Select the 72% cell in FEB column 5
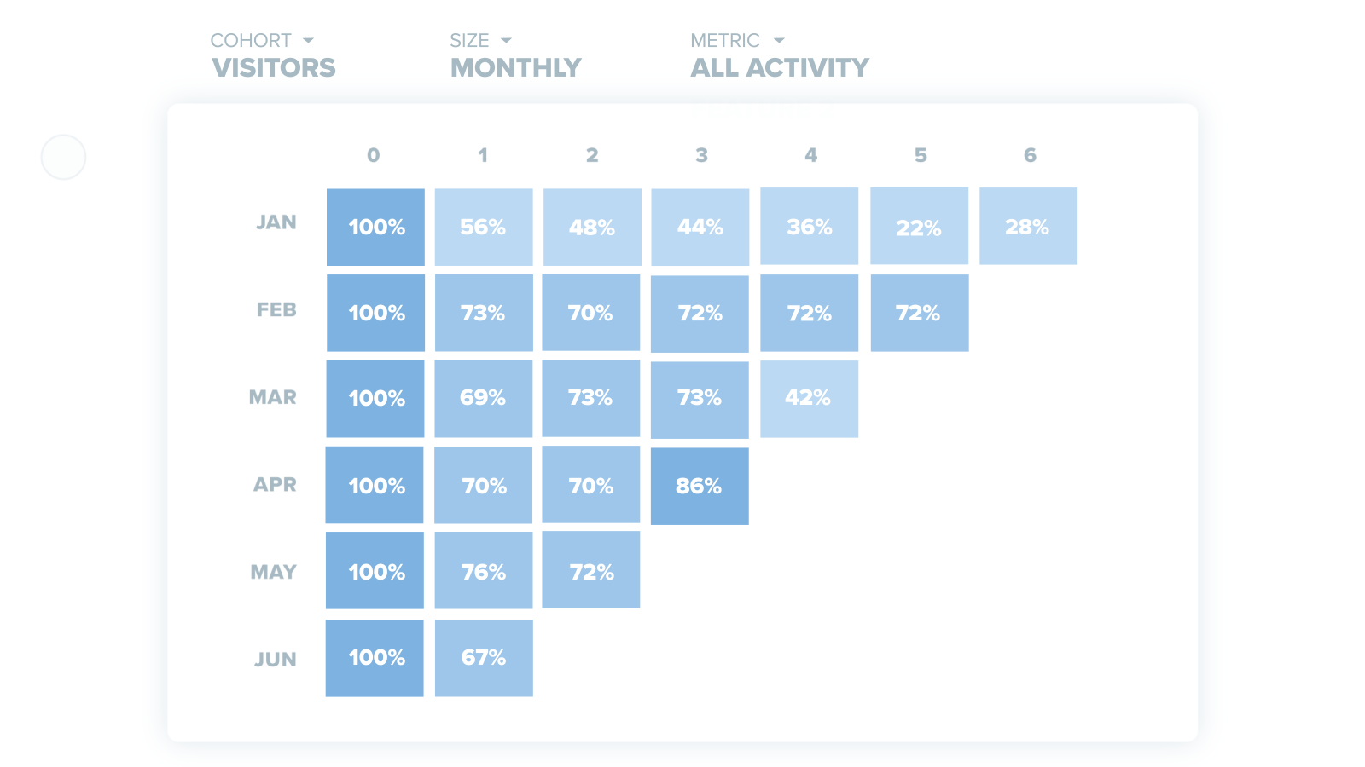1365x767 pixels. click(x=919, y=313)
